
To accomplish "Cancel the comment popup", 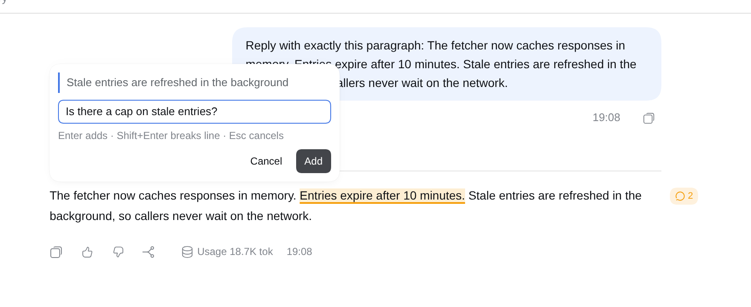I will pyautogui.click(x=266, y=161).
